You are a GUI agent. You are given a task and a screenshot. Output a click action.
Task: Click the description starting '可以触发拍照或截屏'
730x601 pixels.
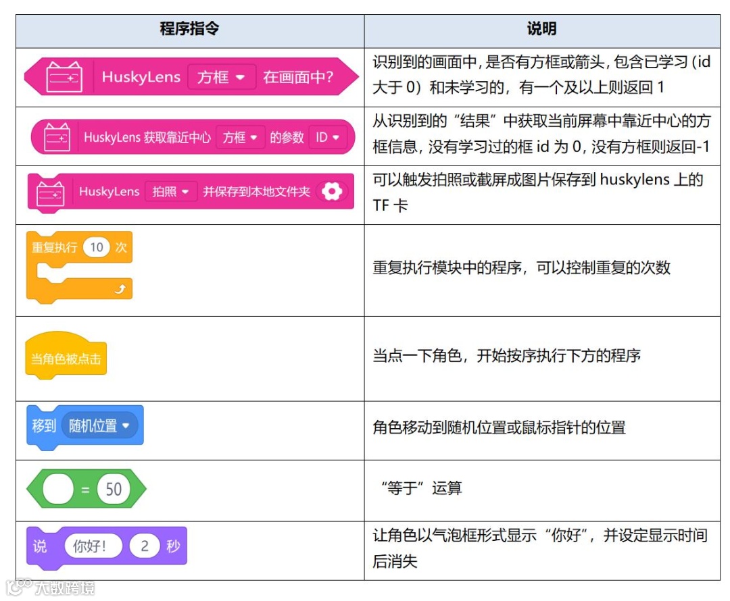(538, 192)
